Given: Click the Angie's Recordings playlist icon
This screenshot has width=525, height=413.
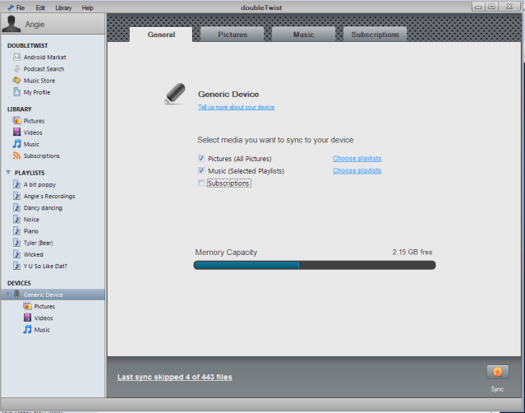Looking at the screenshot, I should tap(16, 196).
